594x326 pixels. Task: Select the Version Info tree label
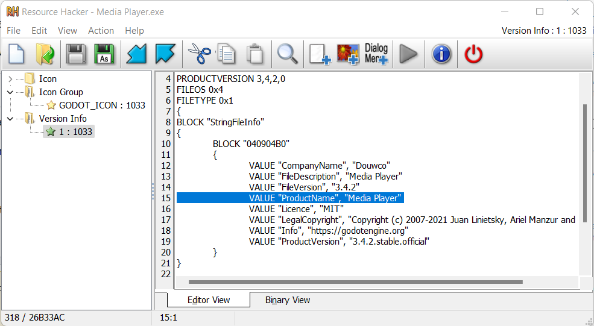[63, 119]
